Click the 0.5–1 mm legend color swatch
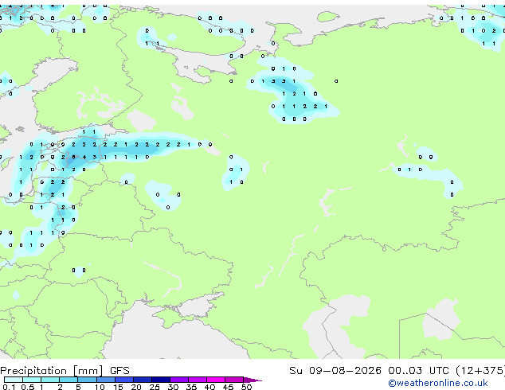505x390 pixels. [32, 380]
